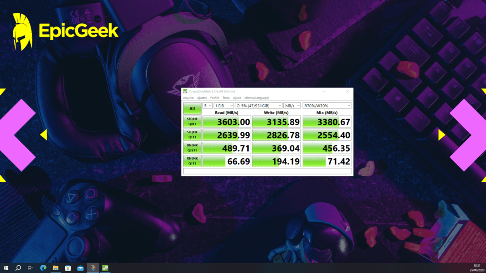Start the RND4K Q32T1 benchmark
The height and width of the screenshot is (273, 486).
tap(192, 148)
